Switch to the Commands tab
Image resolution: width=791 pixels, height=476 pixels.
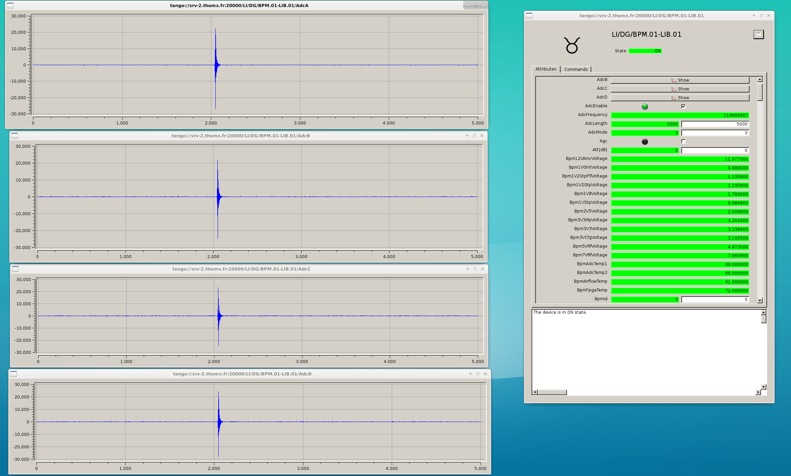(x=576, y=69)
